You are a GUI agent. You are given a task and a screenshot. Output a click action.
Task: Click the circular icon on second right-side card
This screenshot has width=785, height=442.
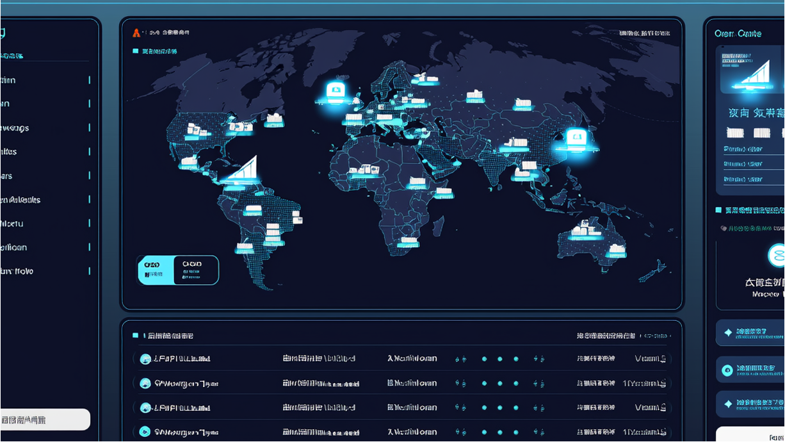click(727, 370)
